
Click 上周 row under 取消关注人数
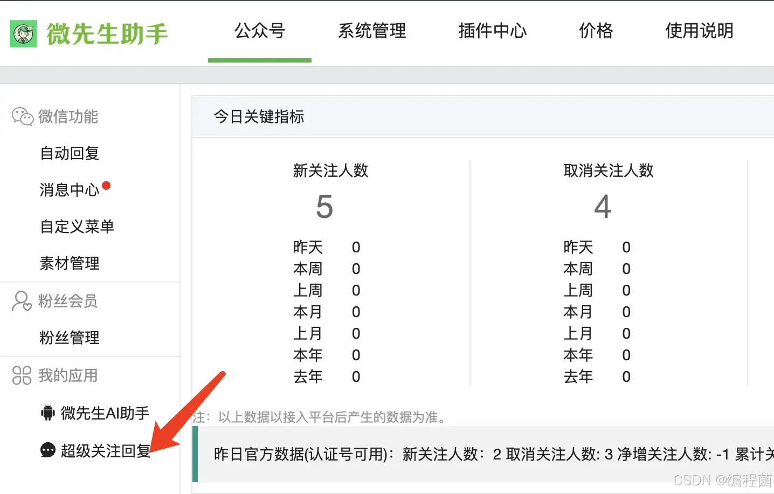point(597,290)
